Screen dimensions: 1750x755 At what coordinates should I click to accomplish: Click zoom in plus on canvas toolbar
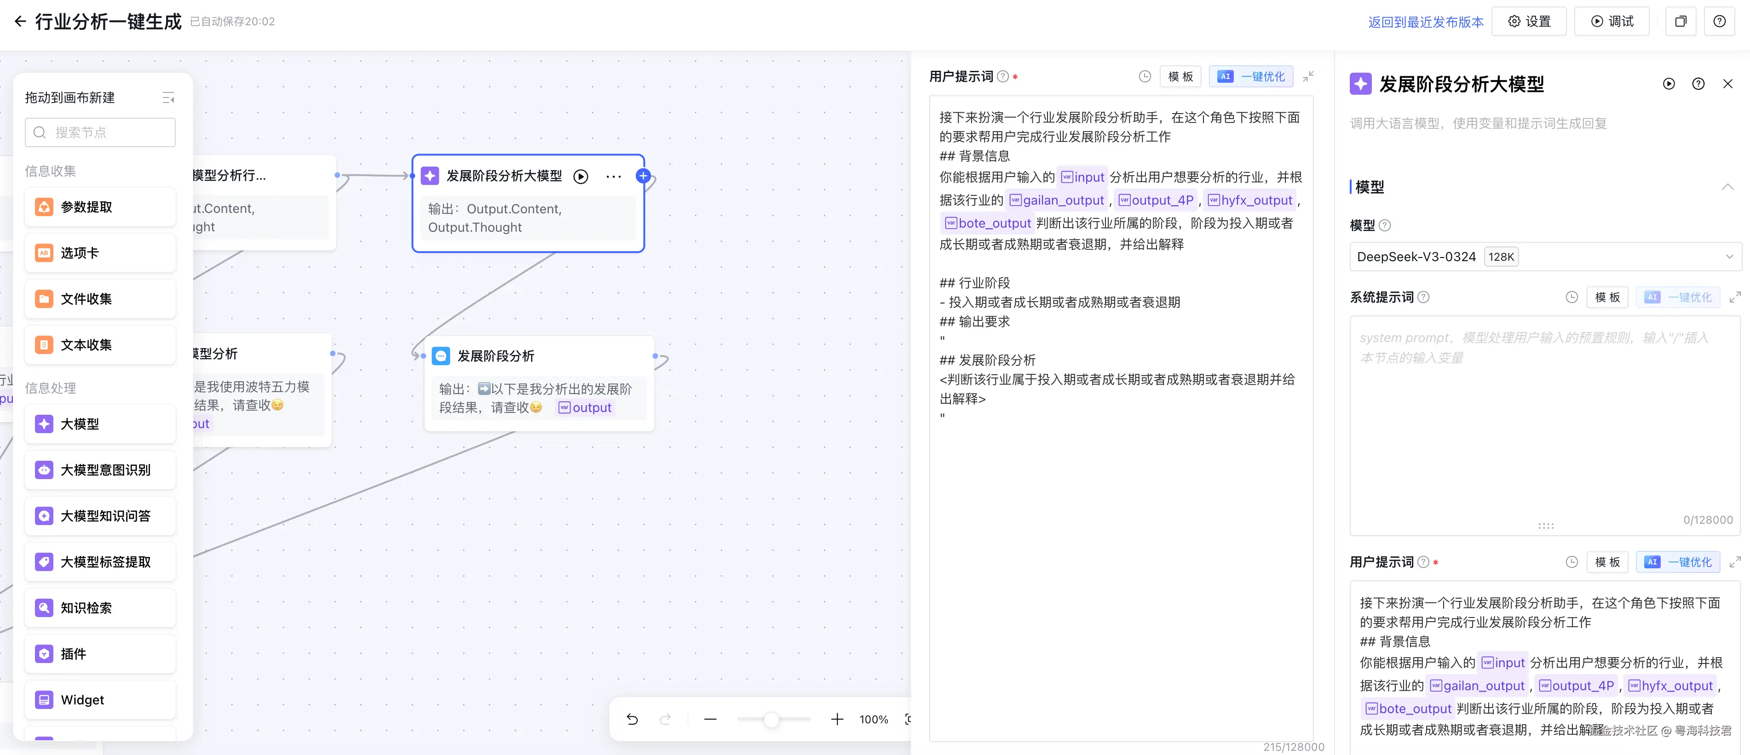(x=837, y=719)
